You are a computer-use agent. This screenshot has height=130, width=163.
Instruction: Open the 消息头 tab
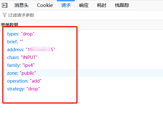21,5
